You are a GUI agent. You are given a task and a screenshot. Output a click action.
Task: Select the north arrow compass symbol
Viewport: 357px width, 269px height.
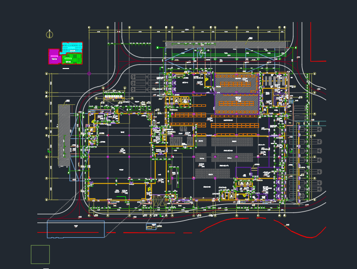49,34
